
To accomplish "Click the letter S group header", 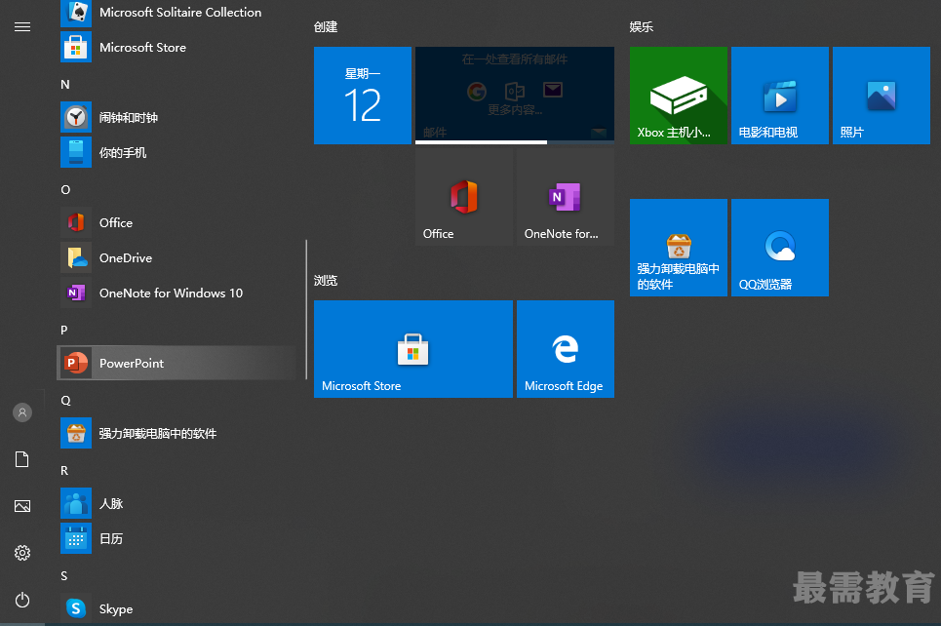I will point(64,576).
